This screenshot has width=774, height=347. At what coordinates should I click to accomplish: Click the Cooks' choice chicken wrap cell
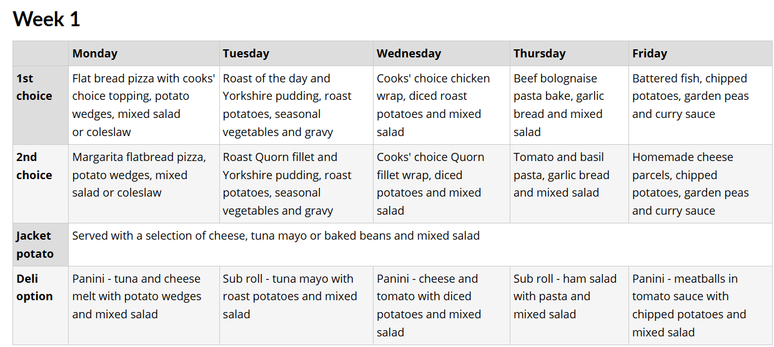[x=442, y=105]
